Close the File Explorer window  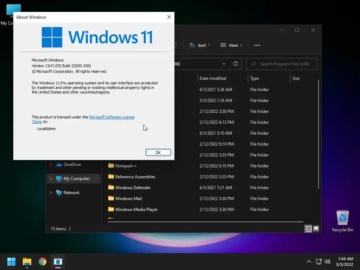pyautogui.click(x=313, y=30)
